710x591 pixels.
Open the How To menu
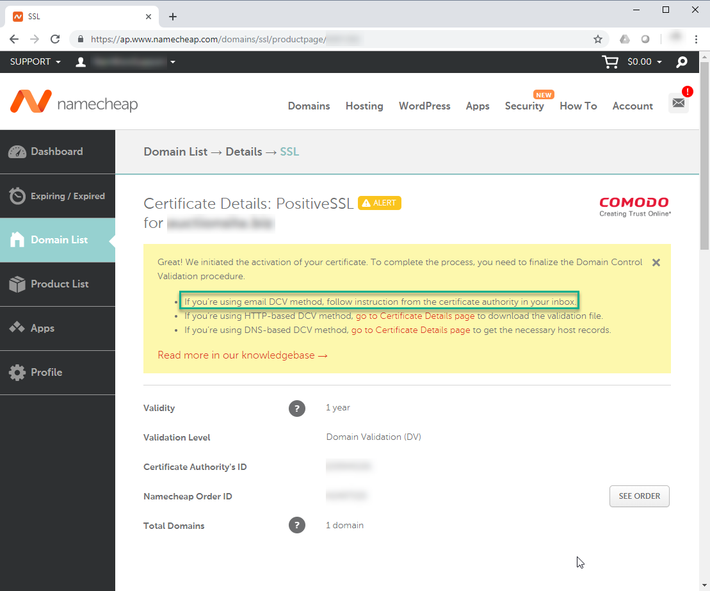click(x=578, y=106)
